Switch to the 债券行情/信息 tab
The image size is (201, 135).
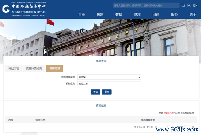34,69
